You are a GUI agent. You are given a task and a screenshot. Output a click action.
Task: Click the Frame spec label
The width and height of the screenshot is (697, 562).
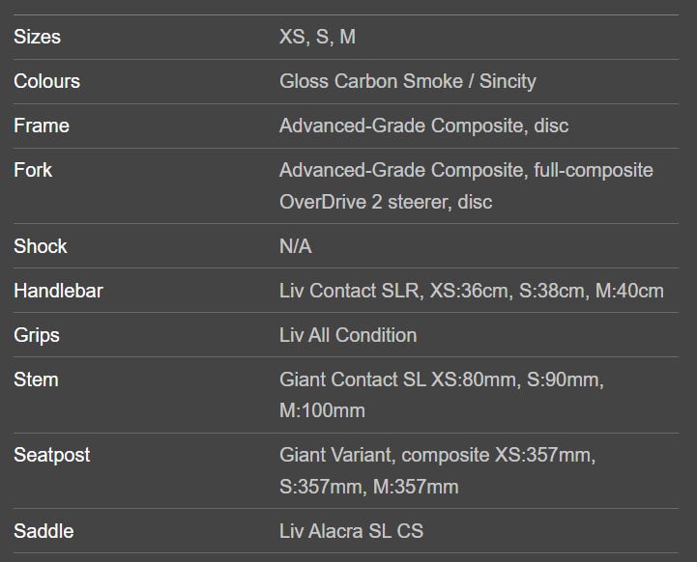42,126
